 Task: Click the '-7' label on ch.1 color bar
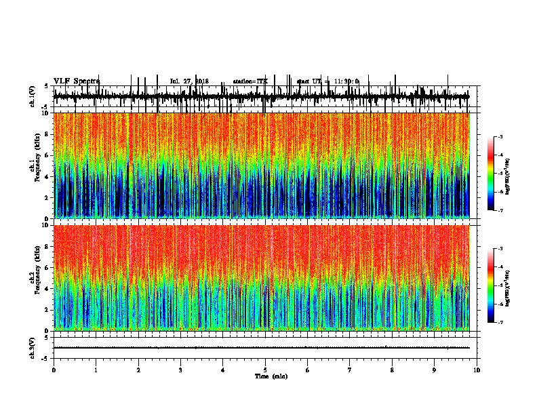click(x=500, y=210)
